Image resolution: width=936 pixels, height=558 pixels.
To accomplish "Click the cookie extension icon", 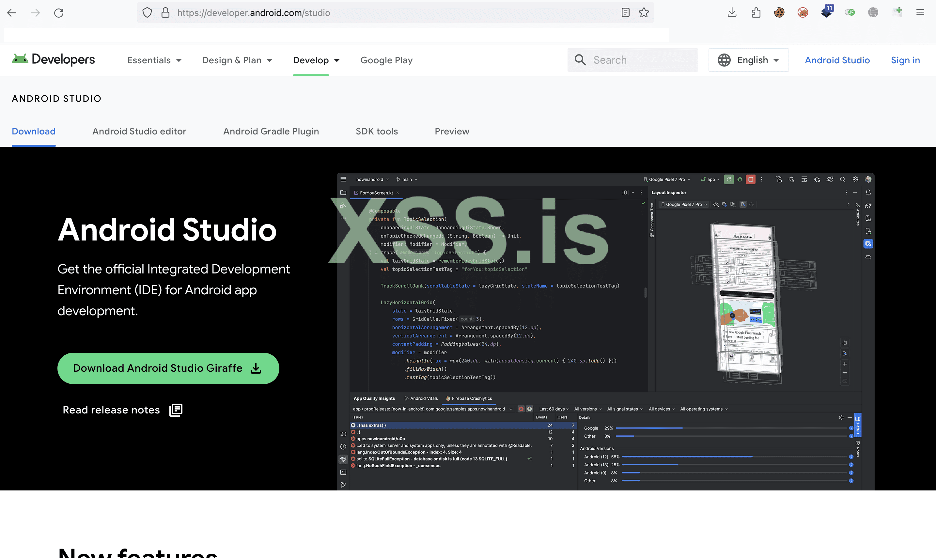I will [x=779, y=13].
